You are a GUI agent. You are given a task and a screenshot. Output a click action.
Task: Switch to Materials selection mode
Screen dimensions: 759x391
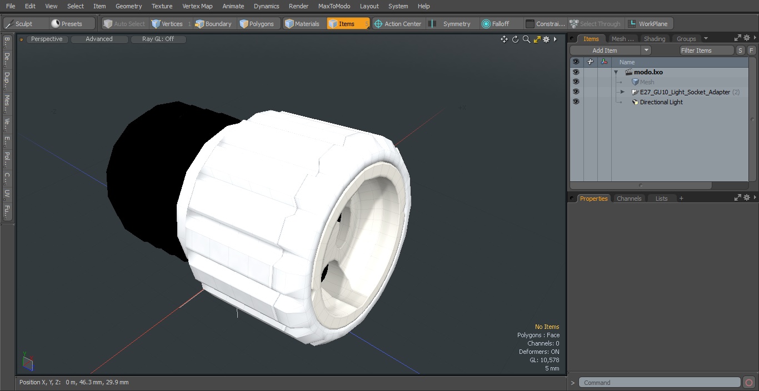coord(303,24)
